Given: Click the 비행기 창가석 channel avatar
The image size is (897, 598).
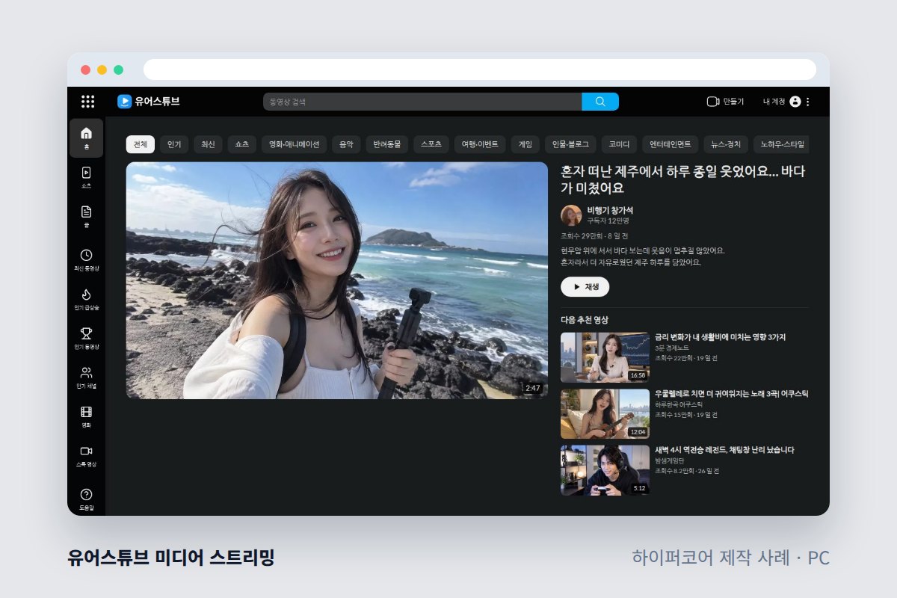Looking at the screenshot, I should [x=571, y=215].
